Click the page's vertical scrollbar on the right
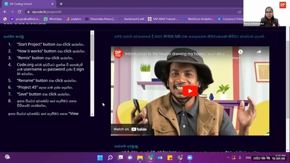Image resolution: width=290 pixels, height=163 pixels. coord(287,80)
